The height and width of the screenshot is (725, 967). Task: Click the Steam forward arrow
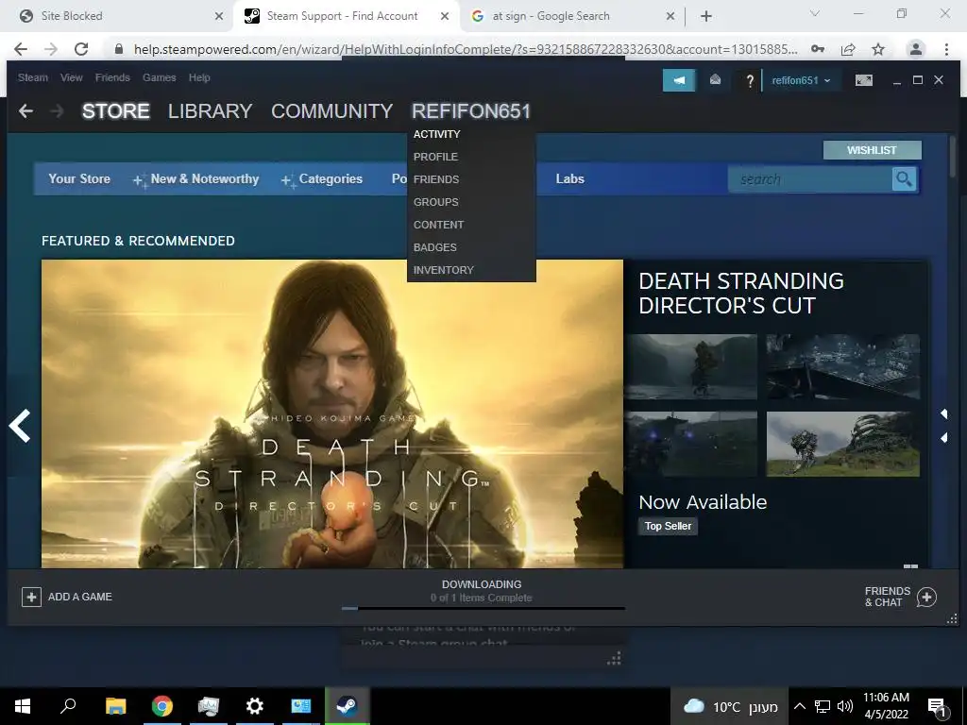click(57, 111)
